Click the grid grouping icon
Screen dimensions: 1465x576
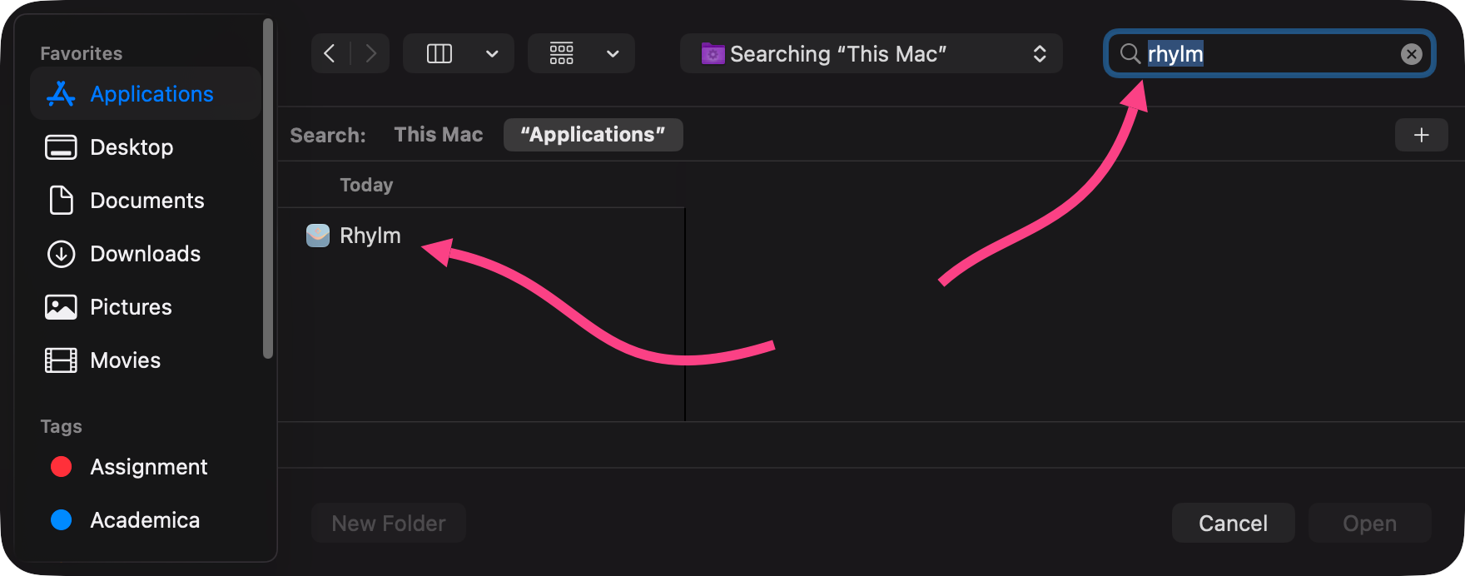pos(561,54)
